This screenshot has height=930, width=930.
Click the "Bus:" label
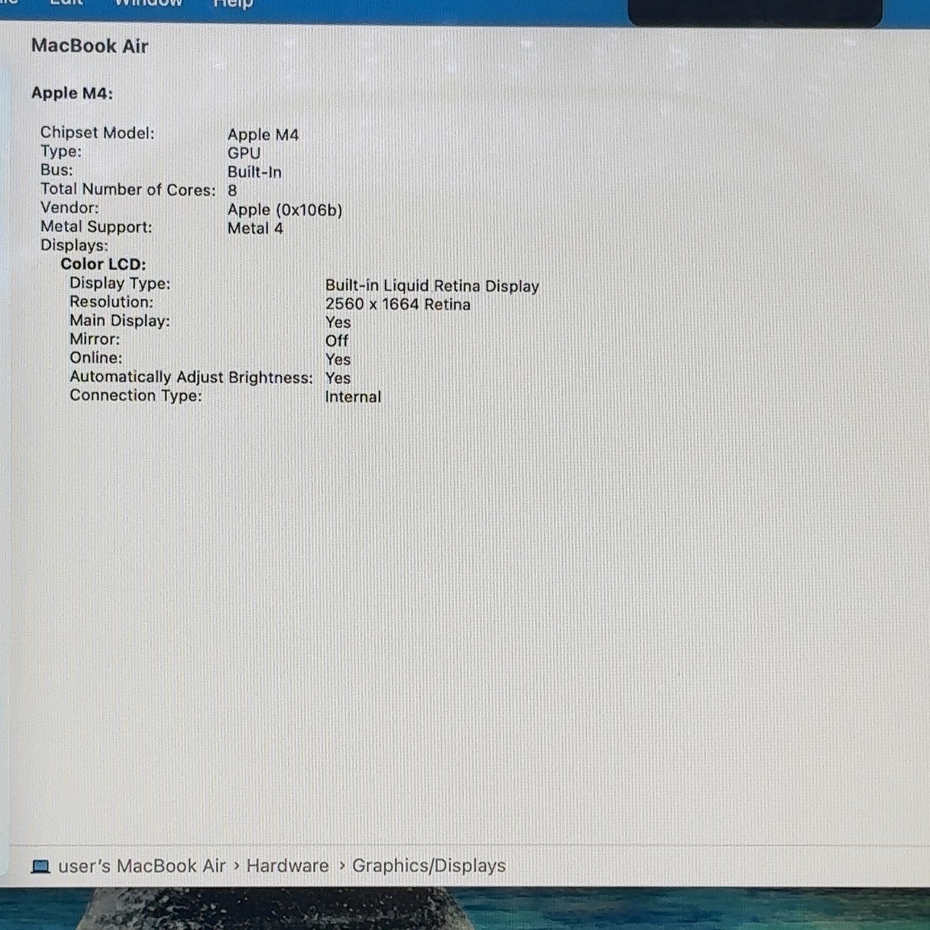[56, 170]
